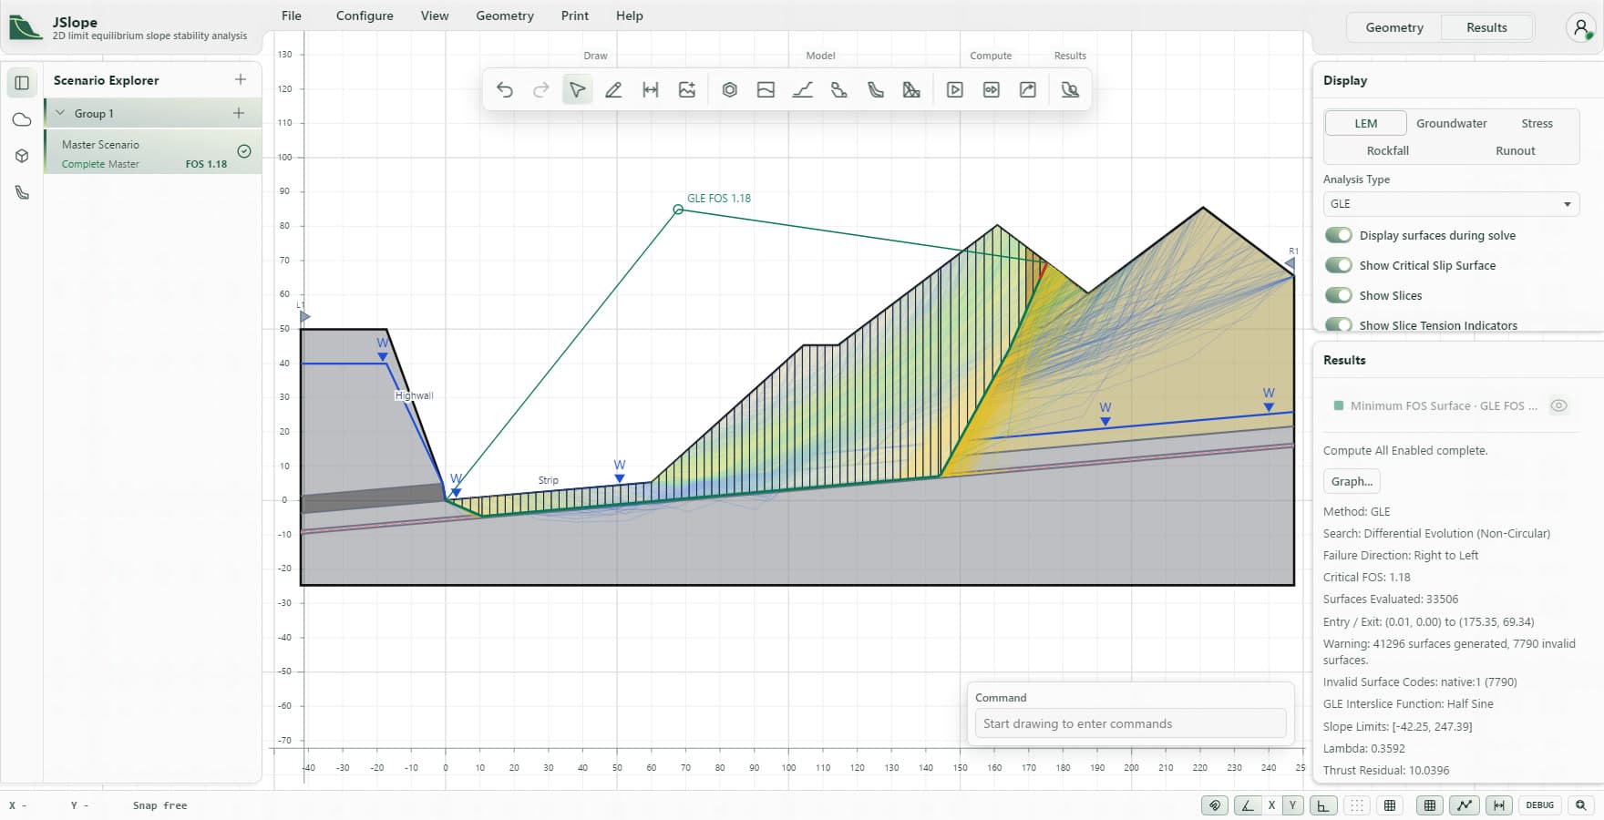The image size is (1604, 820).
Task: Click the Redo arrow icon
Action: (541, 89)
